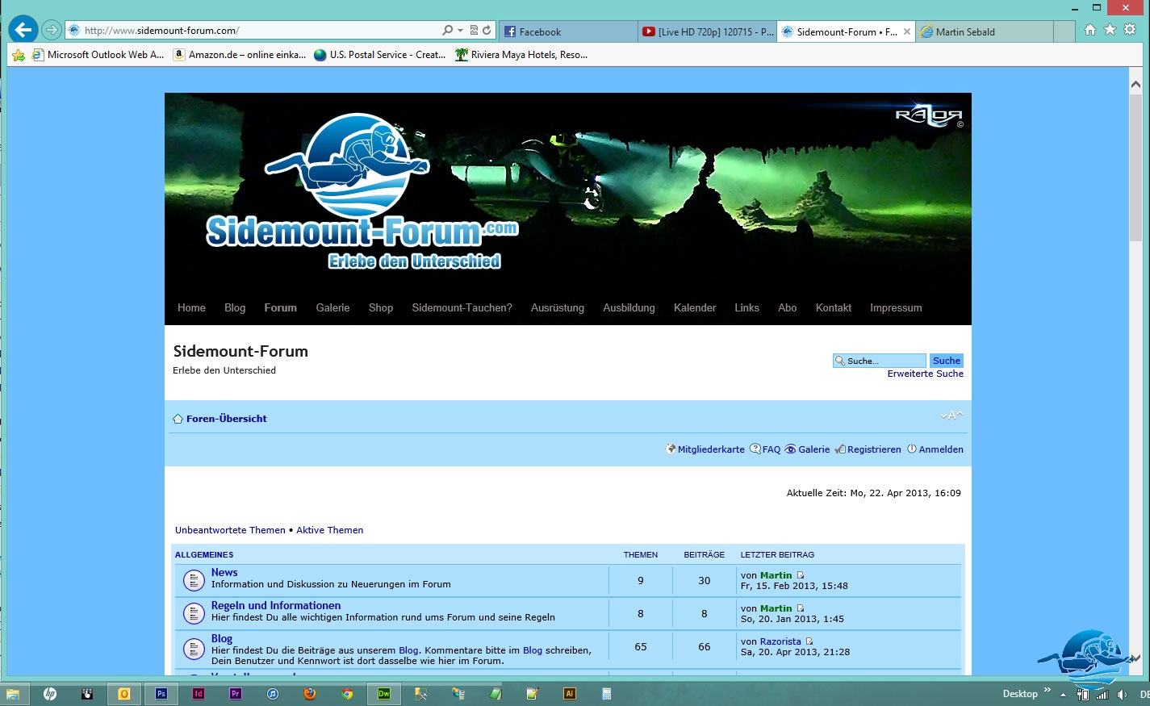Open the Blog navigation menu item
The width and height of the screenshot is (1150, 706).
[x=235, y=307]
